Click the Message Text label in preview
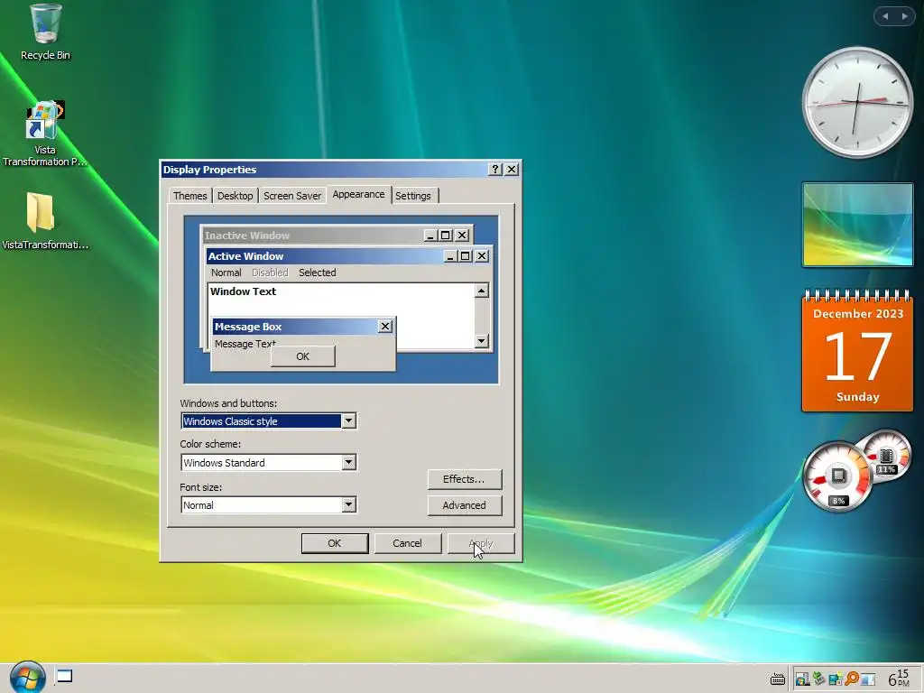The image size is (924, 693). [x=245, y=344]
